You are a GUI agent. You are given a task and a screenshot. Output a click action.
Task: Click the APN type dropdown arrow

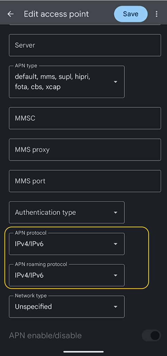[116, 82]
